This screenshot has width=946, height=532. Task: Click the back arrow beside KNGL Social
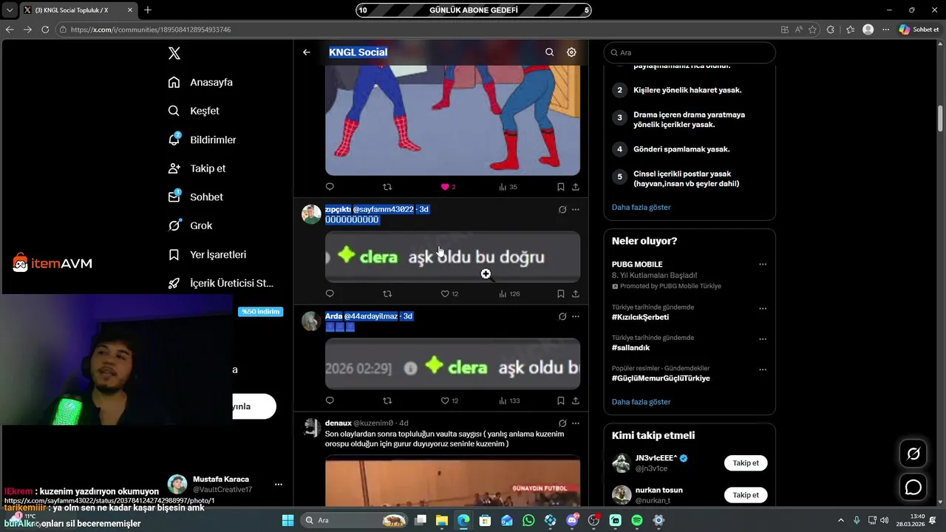(x=307, y=52)
